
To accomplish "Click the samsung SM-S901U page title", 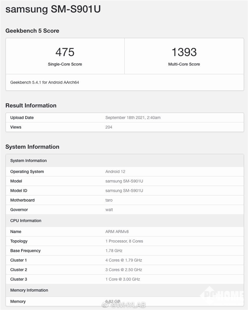I will coord(53,9).
